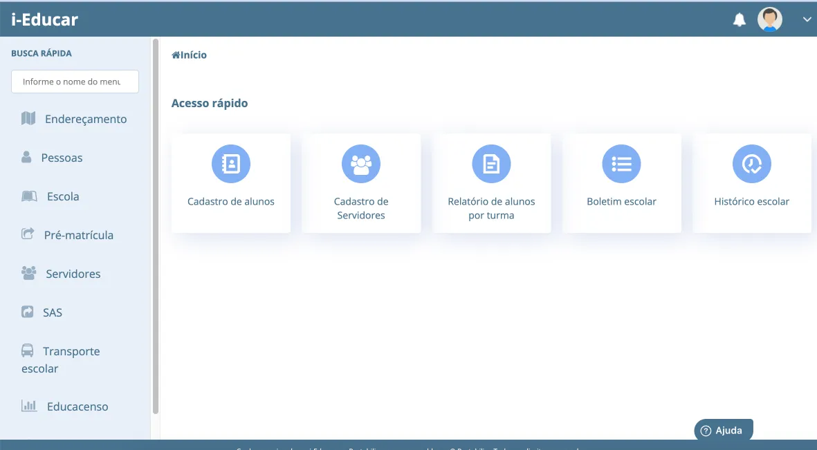Open the Pré-matrícula menu

pos(79,236)
